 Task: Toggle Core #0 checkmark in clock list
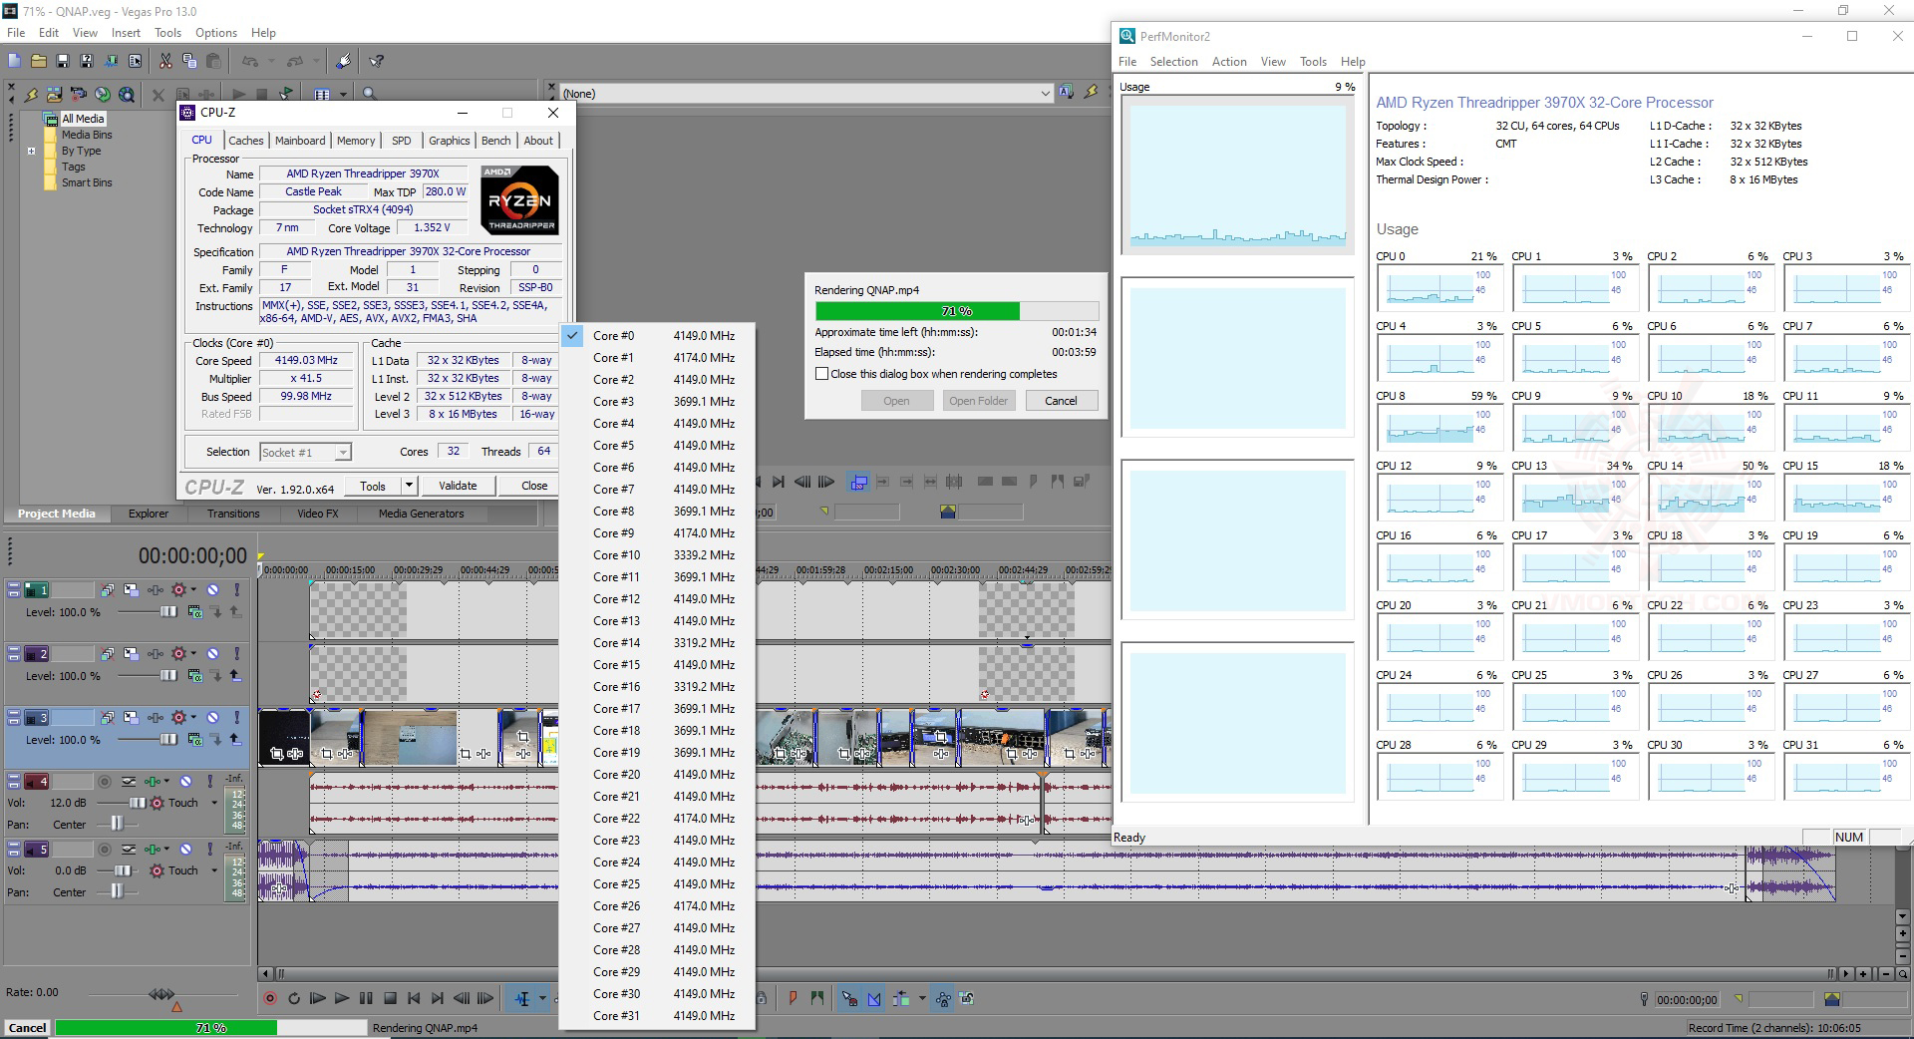tap(573, 336)
